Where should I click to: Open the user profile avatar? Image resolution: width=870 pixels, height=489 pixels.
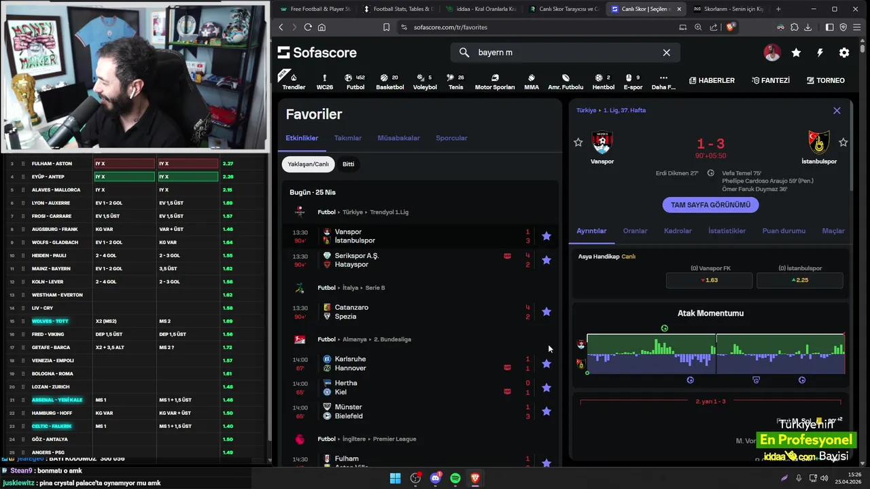tap(772, 52)
